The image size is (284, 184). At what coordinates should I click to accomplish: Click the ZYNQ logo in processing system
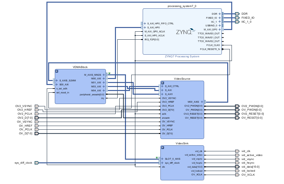point(186,32)
